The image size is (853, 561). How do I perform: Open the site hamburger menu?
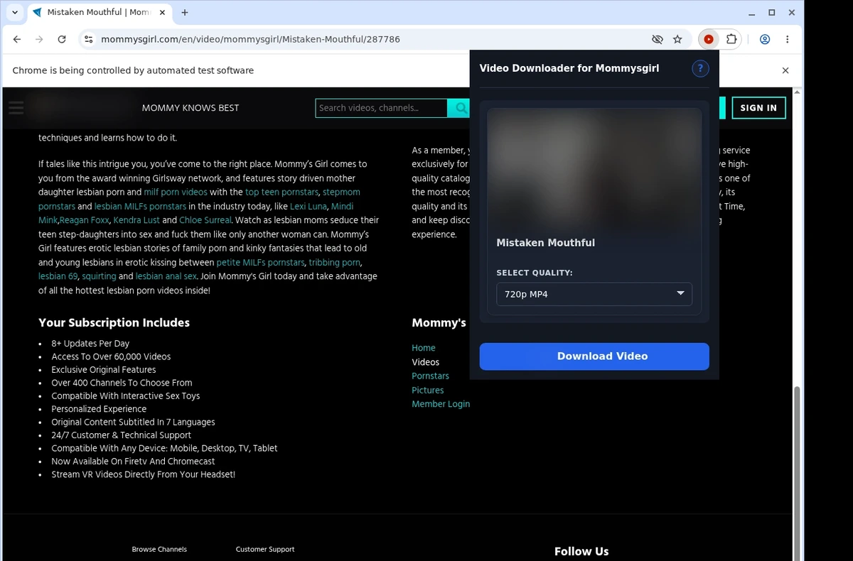[x=16, y=108]
